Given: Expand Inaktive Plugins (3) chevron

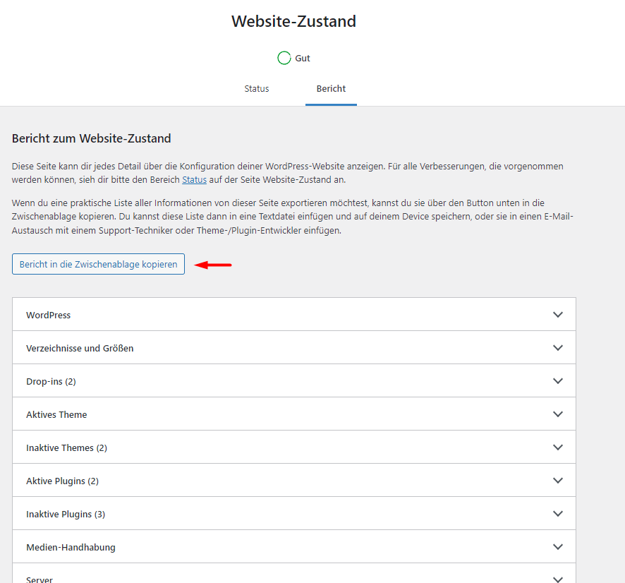Looking at the screenshot, I should 558,513.
